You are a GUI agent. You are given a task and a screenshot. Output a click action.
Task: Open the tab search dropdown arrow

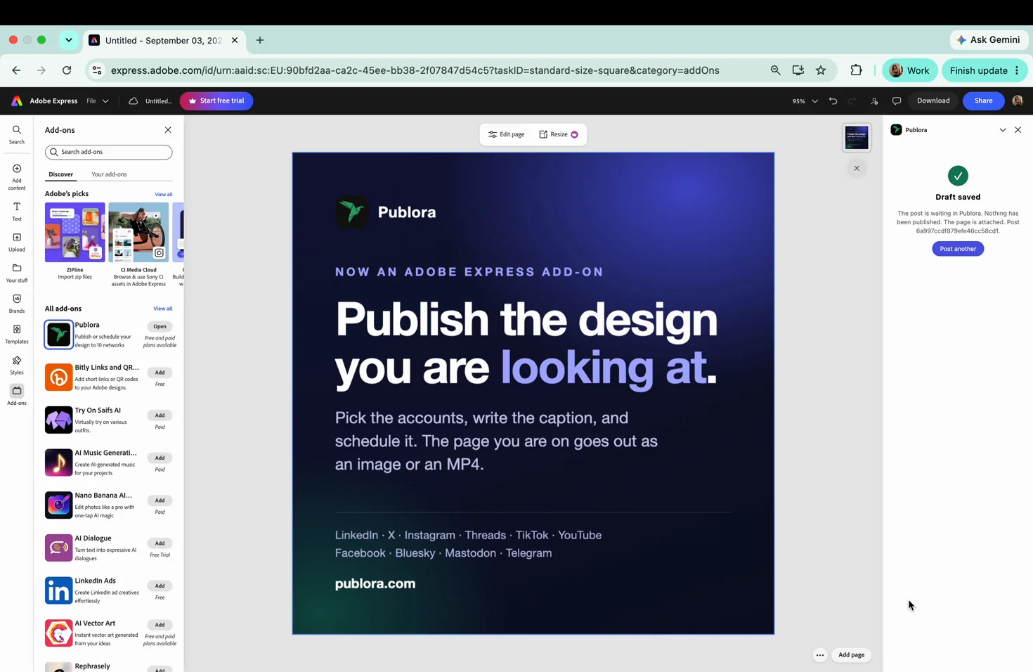coord(69,40)
